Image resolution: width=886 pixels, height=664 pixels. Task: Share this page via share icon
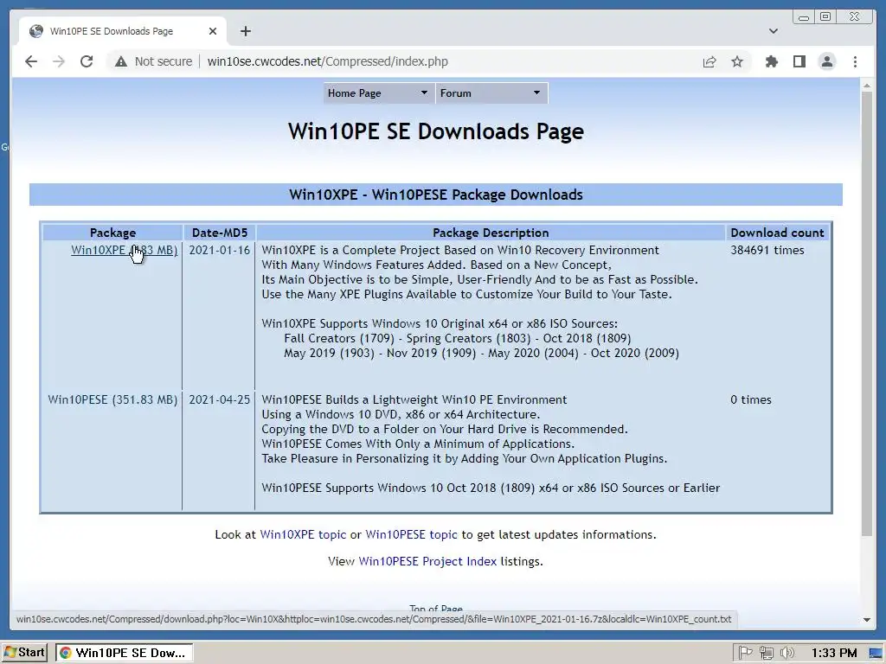point(709,61)
